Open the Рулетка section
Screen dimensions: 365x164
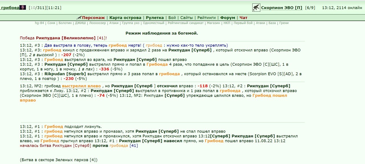coord(155,18)
